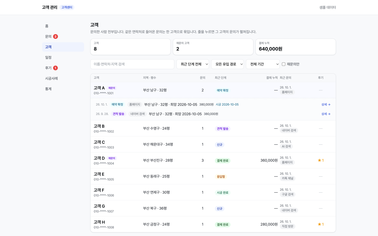Image resolution: width=378 pixels, height=236 pixels.
Task: Click phone number 010-****-1007
Action: click(104, 211)
